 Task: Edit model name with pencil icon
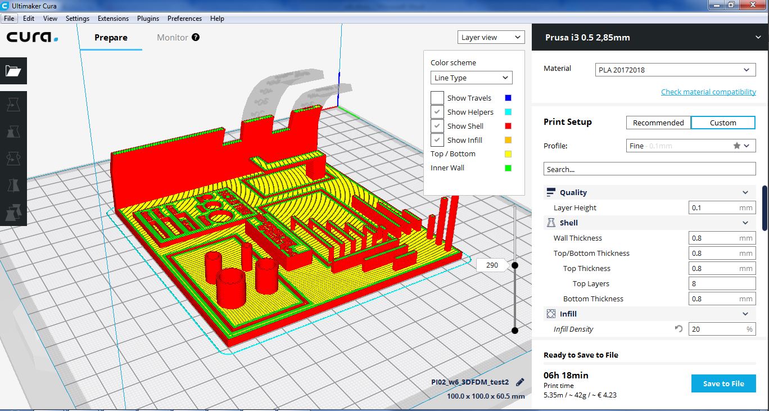click(x=520, y=382)
